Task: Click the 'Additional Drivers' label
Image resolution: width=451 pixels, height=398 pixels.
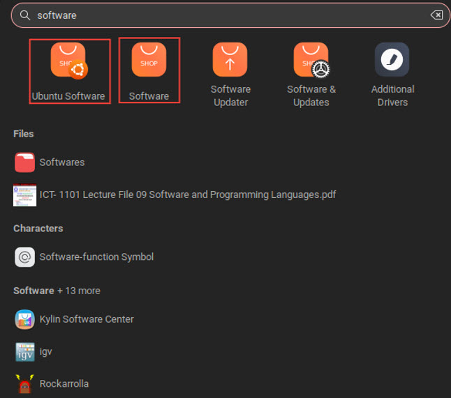Action: click(392, 95)
